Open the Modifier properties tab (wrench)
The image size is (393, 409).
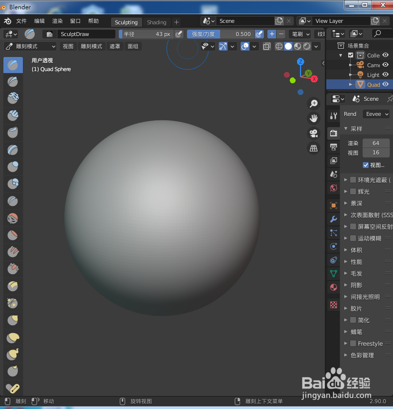333,220
